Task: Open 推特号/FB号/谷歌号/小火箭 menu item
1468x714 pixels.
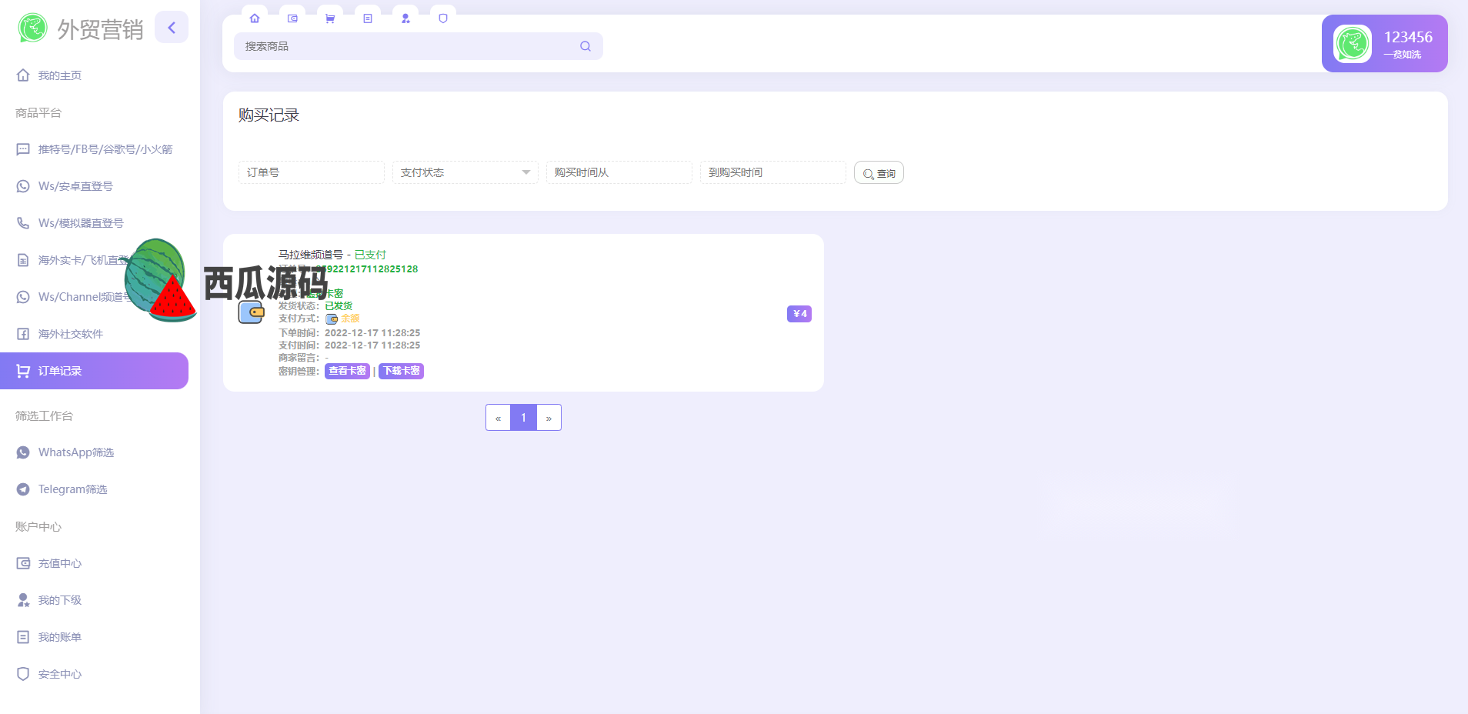Action: coord(94,149)
